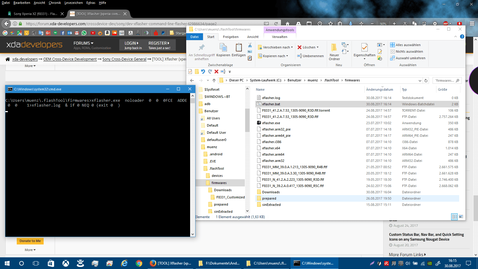Open Firefox Lesezeichen menu

[74, 3]
